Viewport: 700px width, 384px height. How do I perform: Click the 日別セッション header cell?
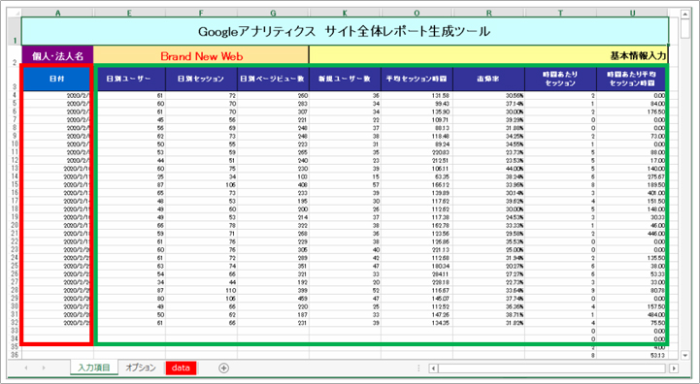click(x=201, y=79)
